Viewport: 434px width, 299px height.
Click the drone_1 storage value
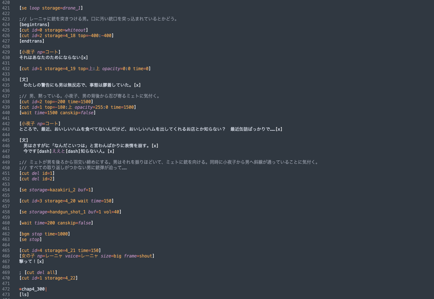coord(72,8)
